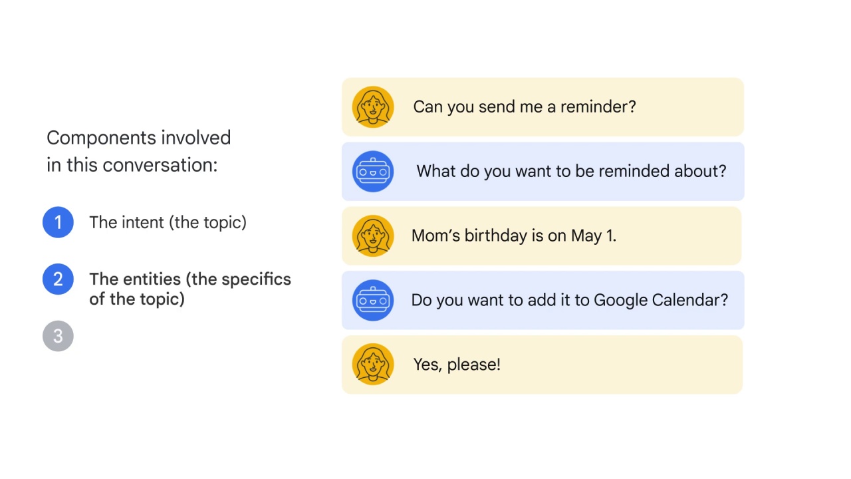Select the gray number 3 circle

click(58, 336)
